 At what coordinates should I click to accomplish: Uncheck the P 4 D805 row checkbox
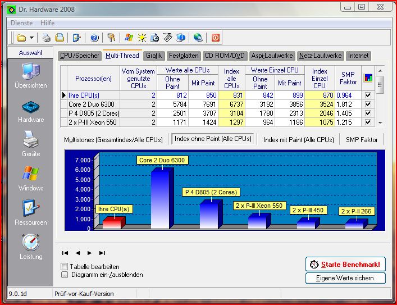368,113
